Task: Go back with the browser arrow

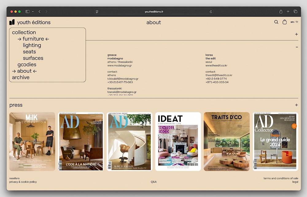Action: coord(40,12)
